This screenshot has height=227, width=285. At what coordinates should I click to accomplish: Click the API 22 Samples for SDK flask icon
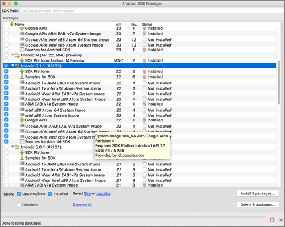point(22,76)
